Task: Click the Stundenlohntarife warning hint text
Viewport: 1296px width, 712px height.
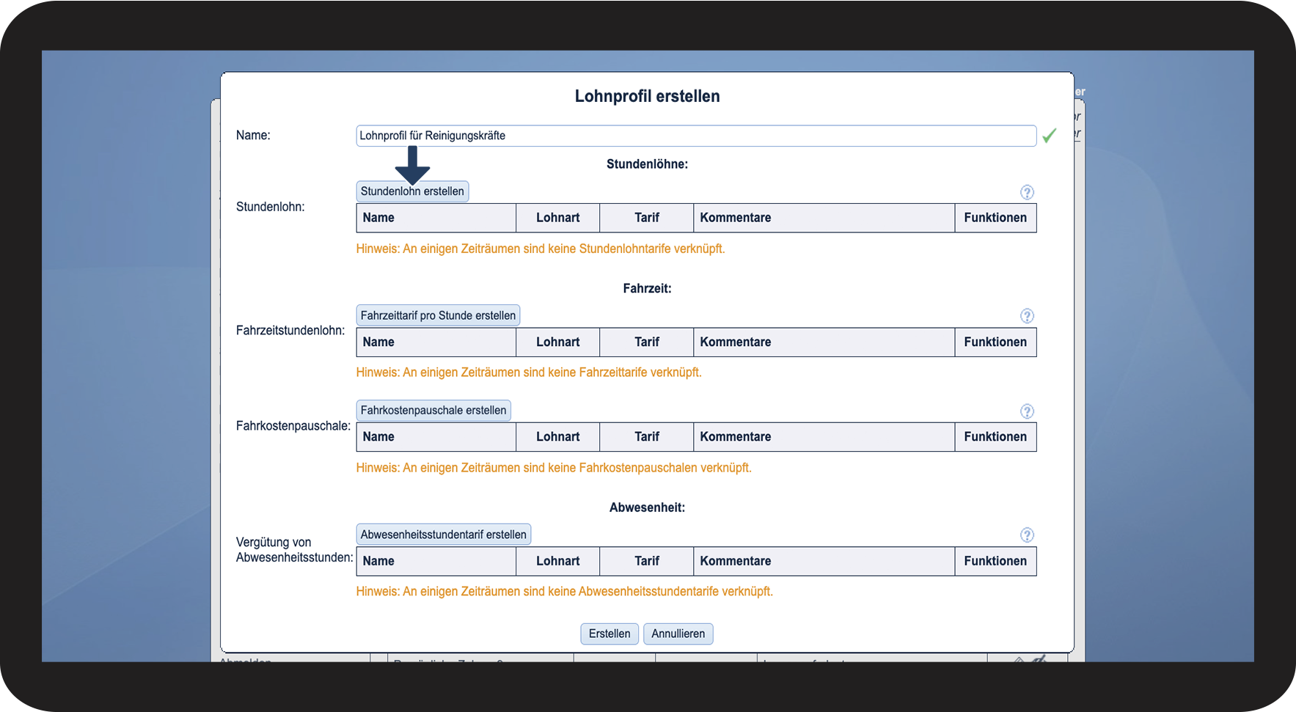Action: [541, 249]
